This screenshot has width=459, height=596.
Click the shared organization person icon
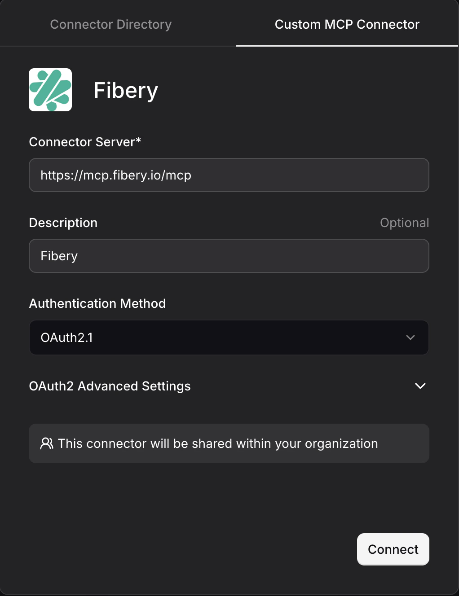coord(47,443)
